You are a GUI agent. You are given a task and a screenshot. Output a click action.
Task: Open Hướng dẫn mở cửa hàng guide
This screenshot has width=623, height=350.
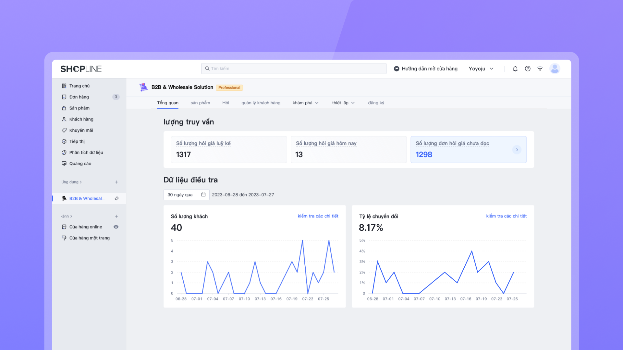425,69
